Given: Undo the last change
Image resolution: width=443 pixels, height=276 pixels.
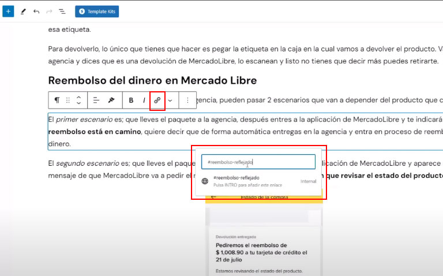Looking at the screenshot, I should point(36,12).
